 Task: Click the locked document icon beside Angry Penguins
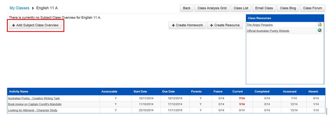coord(320,25)
